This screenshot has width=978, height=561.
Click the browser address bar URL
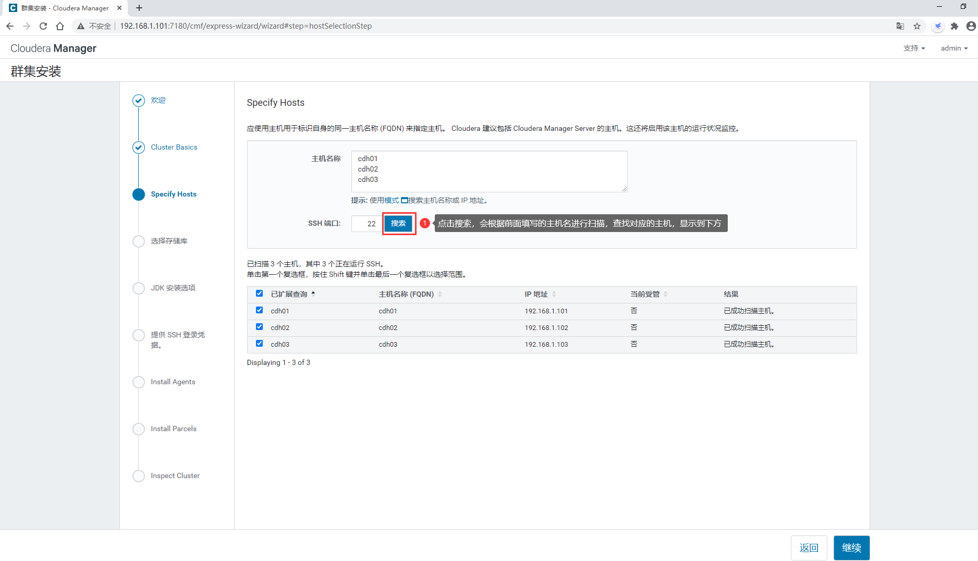tap(246, 26)
